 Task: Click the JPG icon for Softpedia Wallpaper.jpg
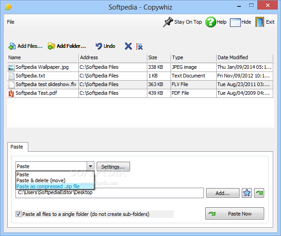click(x=11, y=67)
